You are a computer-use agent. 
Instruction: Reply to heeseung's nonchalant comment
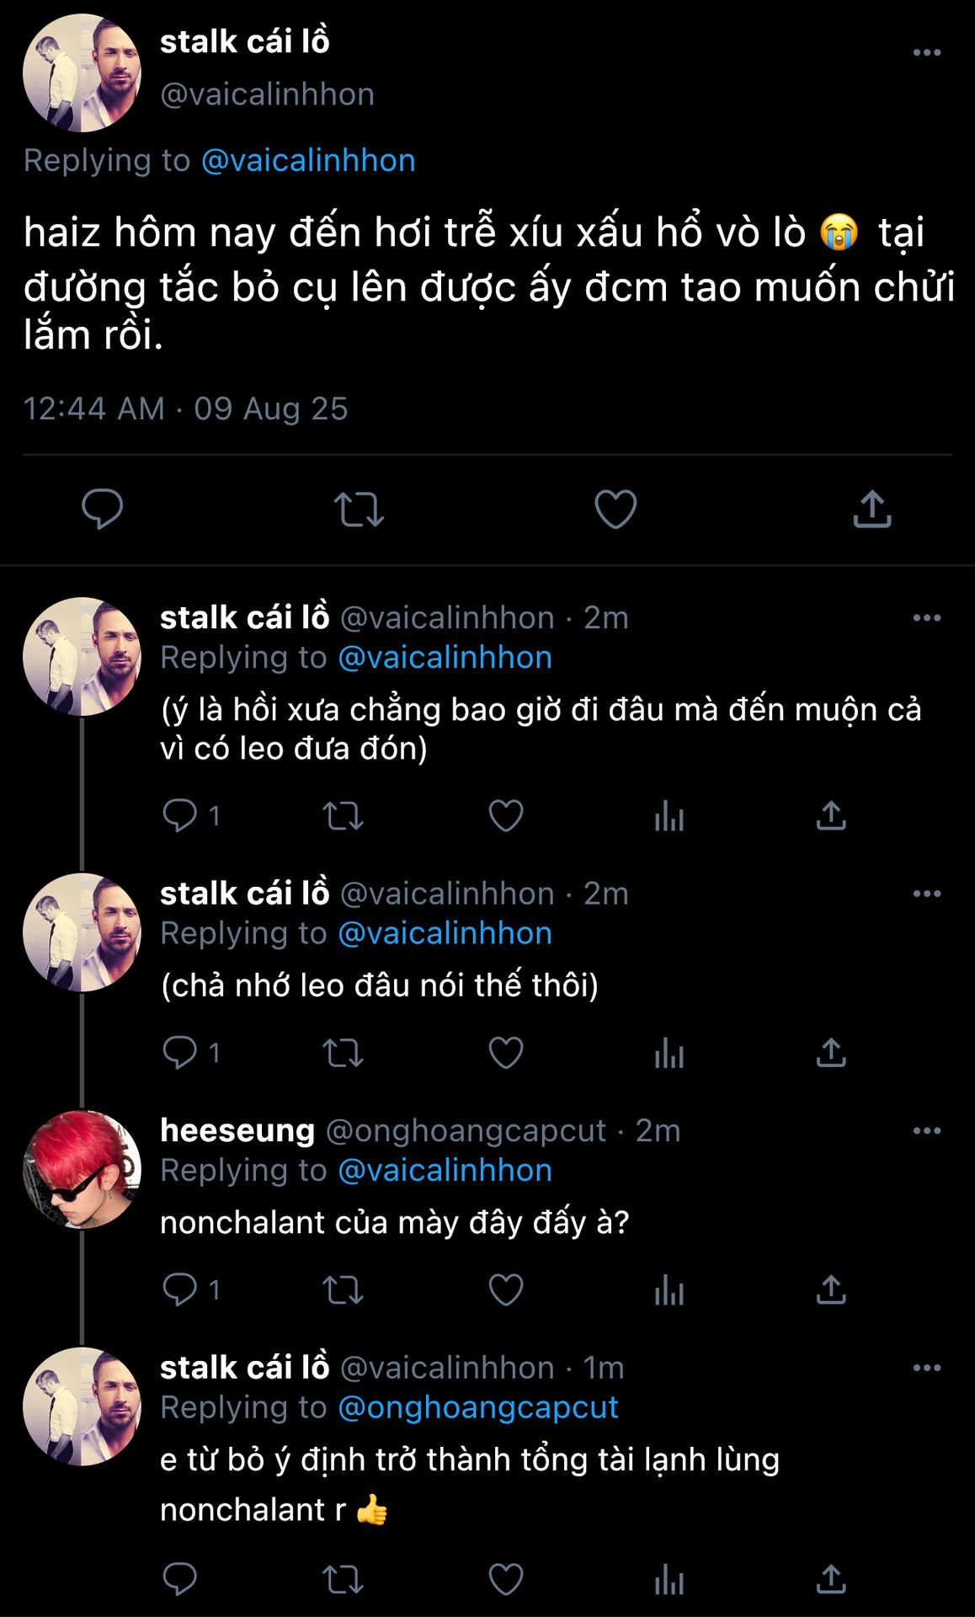[179, 1289]
